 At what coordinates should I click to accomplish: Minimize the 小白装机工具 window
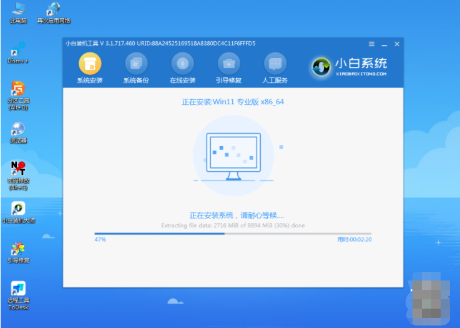tap(384, 44)
